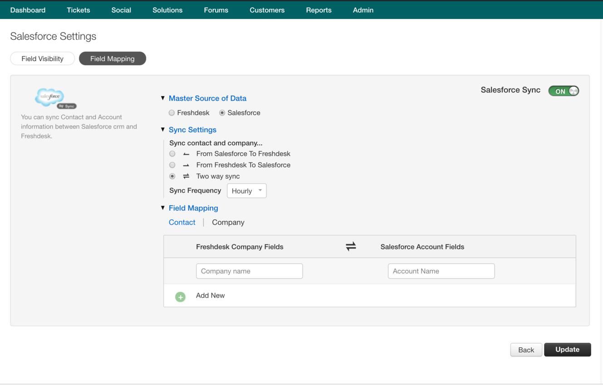Click the Update button
Screen dimensions: 603x385
coord(567,349)
